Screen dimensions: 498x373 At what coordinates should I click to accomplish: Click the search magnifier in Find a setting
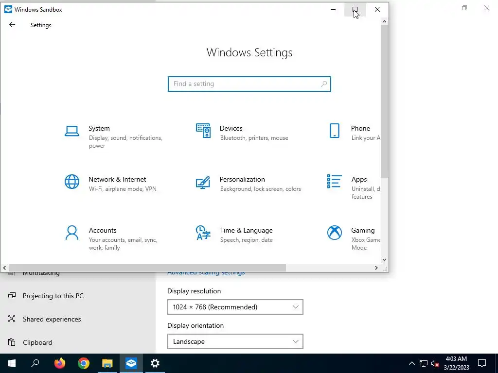pyautogui.click(x=323, y=84)
